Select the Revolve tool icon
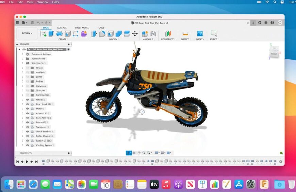296x192 pixels. coord(60,34)
